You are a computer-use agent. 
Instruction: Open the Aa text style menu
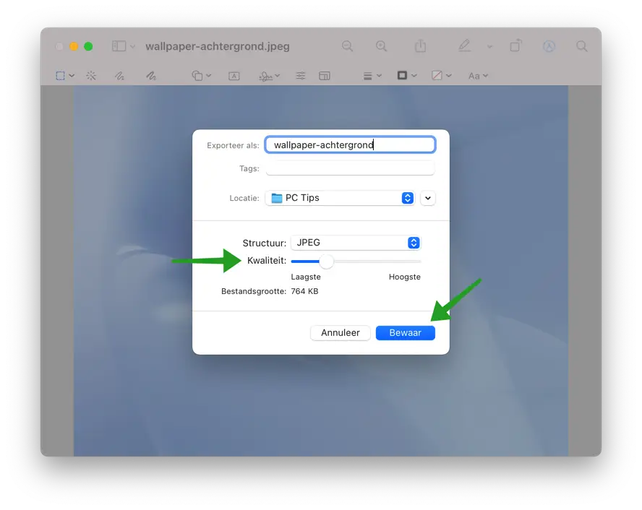[x=478, y=76]
